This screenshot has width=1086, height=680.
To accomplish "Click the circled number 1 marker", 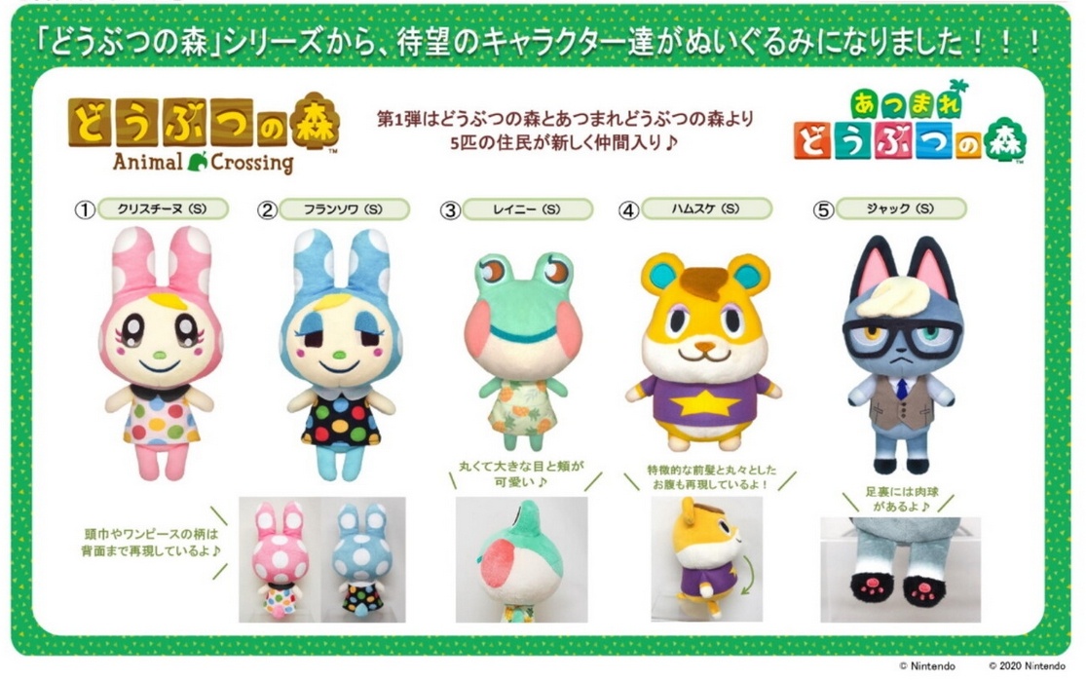I will pos(85,209).
